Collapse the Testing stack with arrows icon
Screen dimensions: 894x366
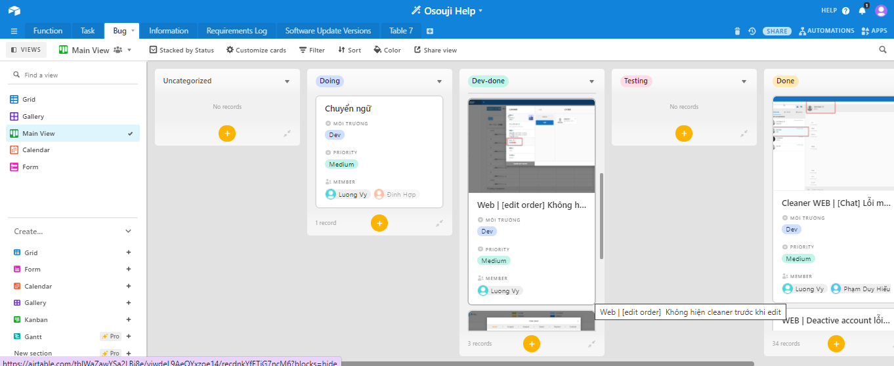(744, 133)
